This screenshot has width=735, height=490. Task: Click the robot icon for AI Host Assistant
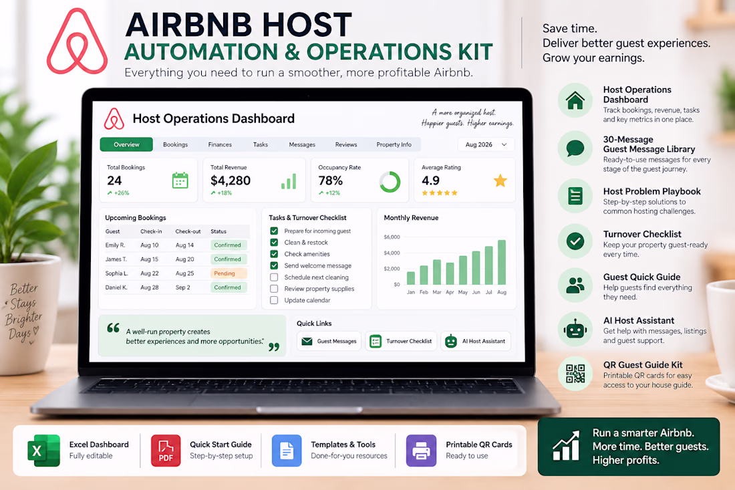[575, 330]
